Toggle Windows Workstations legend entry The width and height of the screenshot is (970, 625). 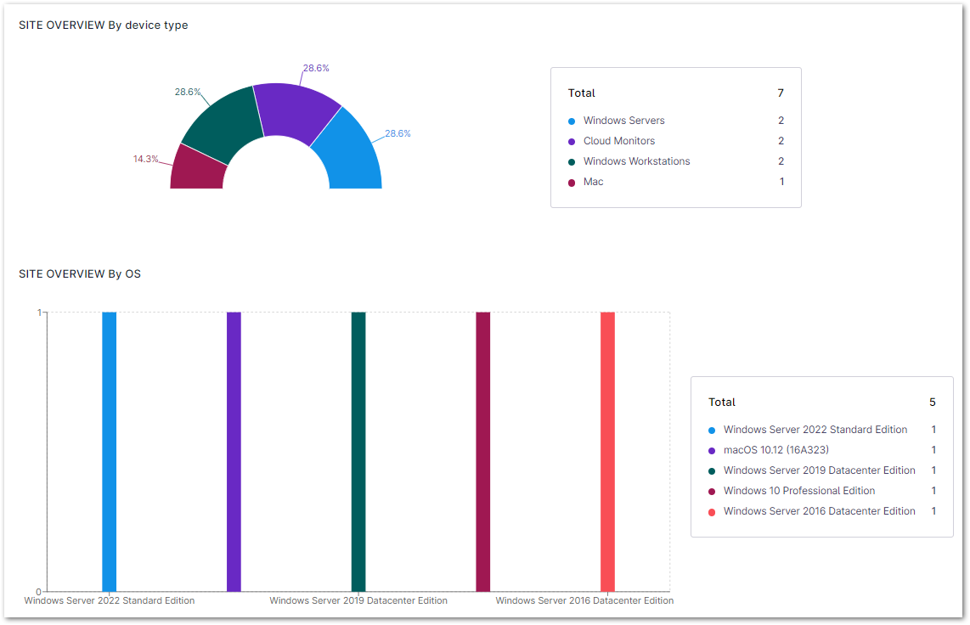coord(636,161)
